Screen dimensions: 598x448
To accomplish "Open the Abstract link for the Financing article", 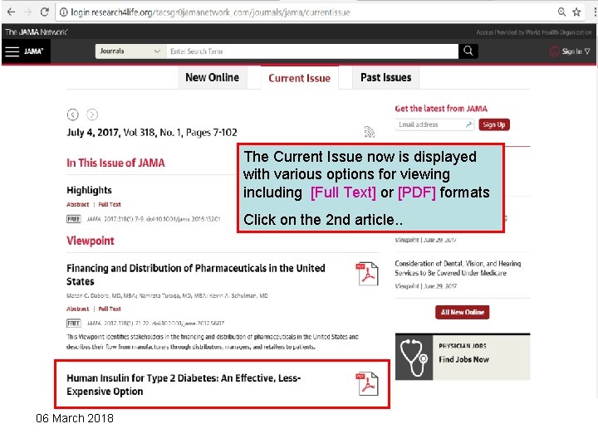I will [78, 309].
